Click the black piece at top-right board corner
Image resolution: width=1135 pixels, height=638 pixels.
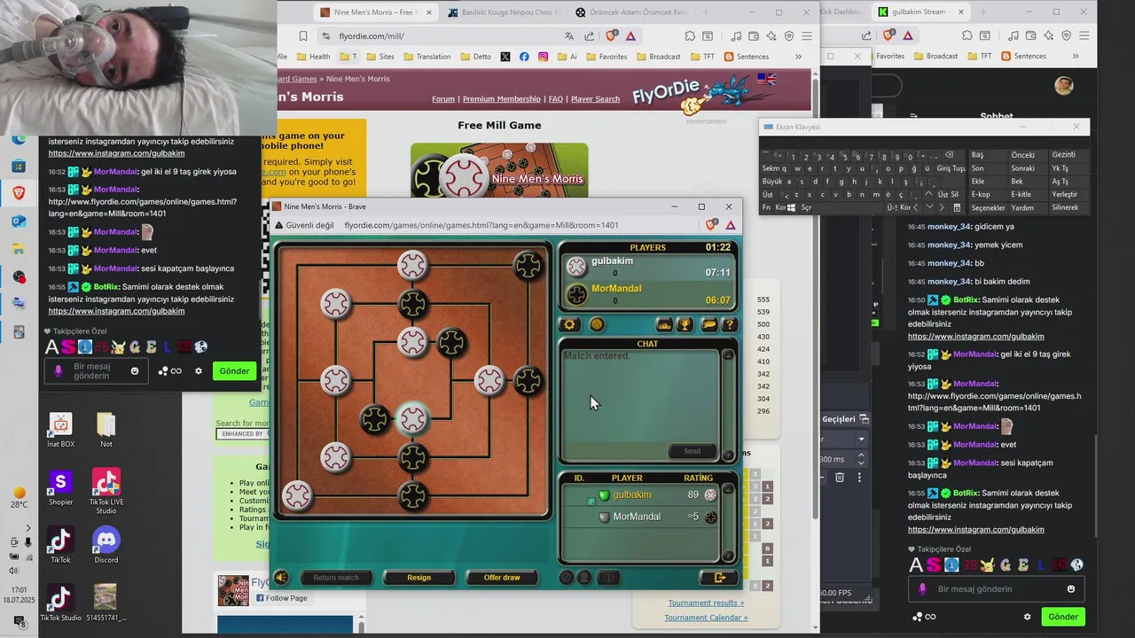pos(528,265)
